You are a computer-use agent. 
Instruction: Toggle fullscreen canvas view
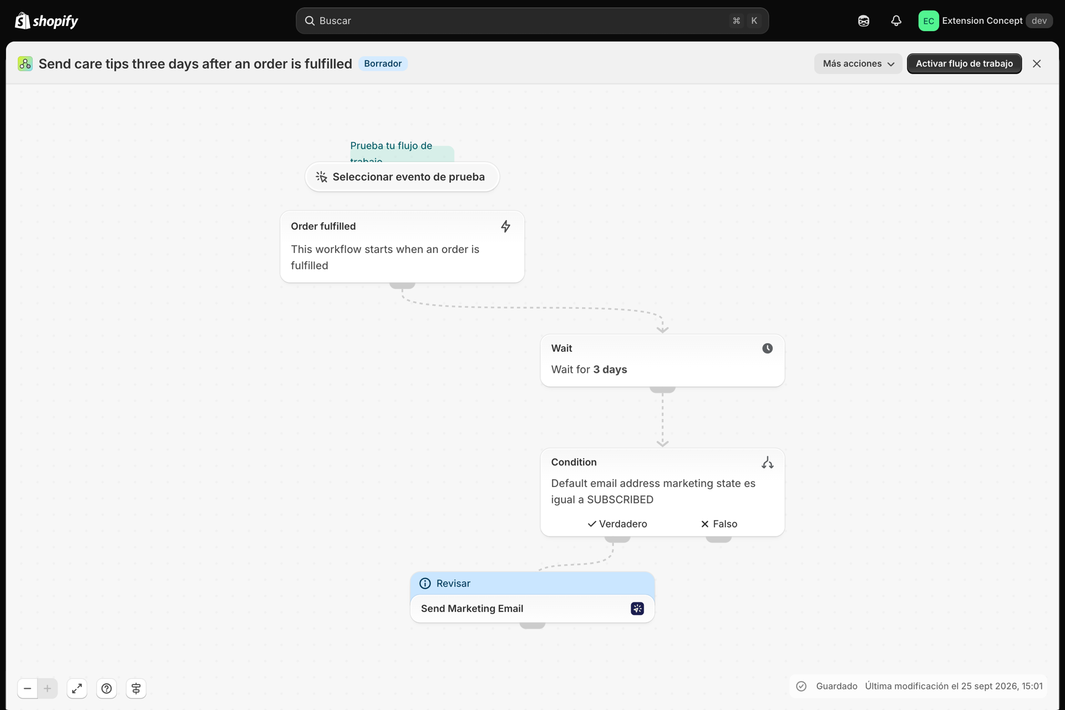pos(77,688)
